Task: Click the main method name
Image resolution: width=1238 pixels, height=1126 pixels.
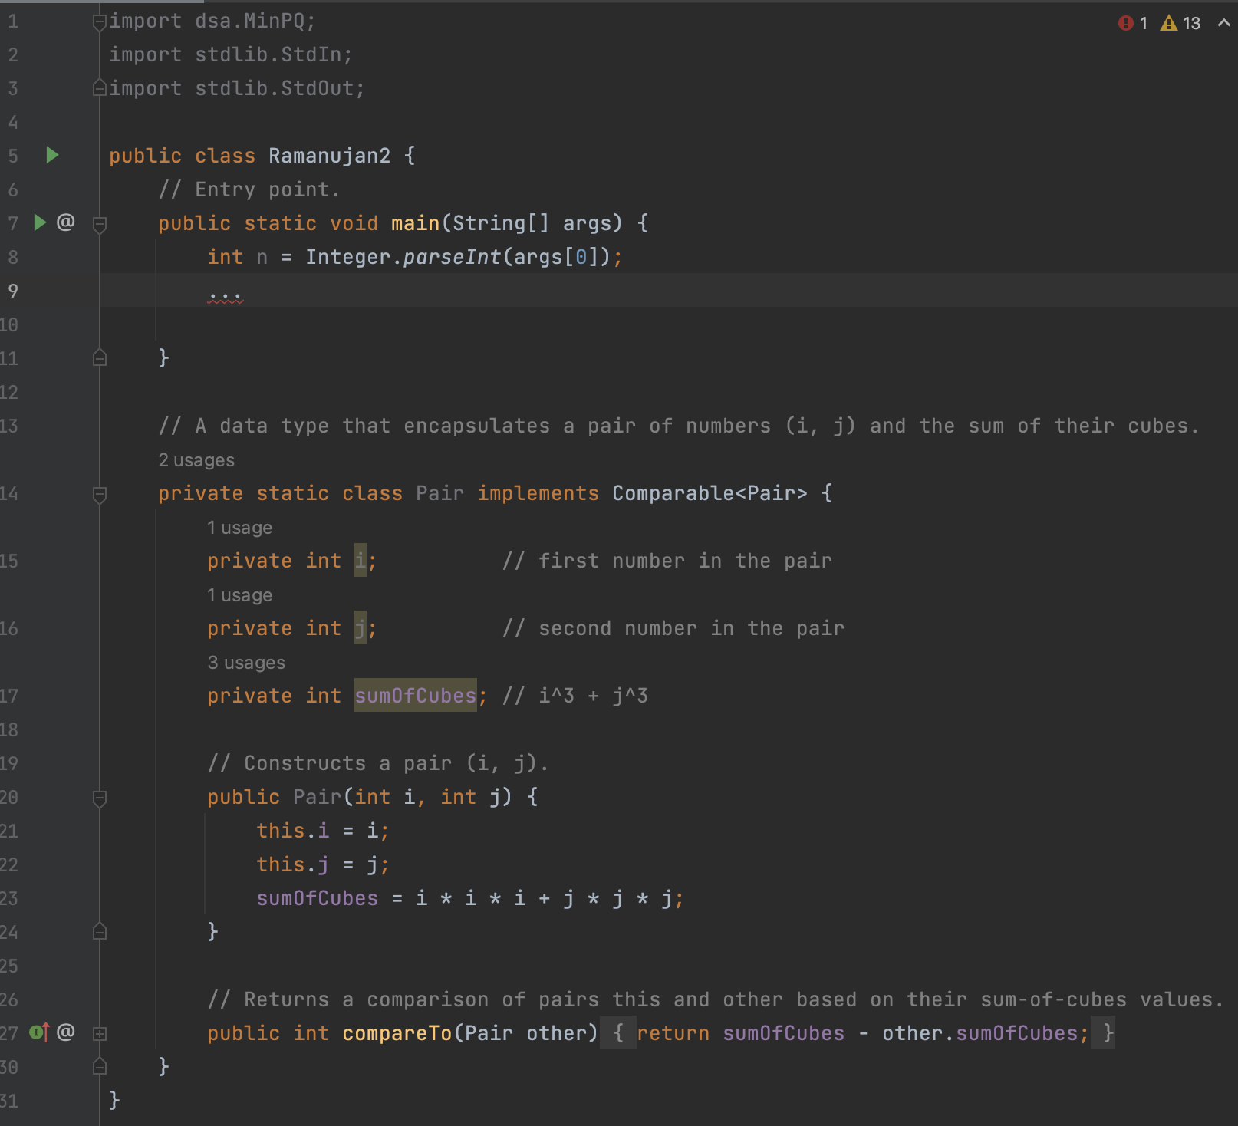Action: click(415, 223)
